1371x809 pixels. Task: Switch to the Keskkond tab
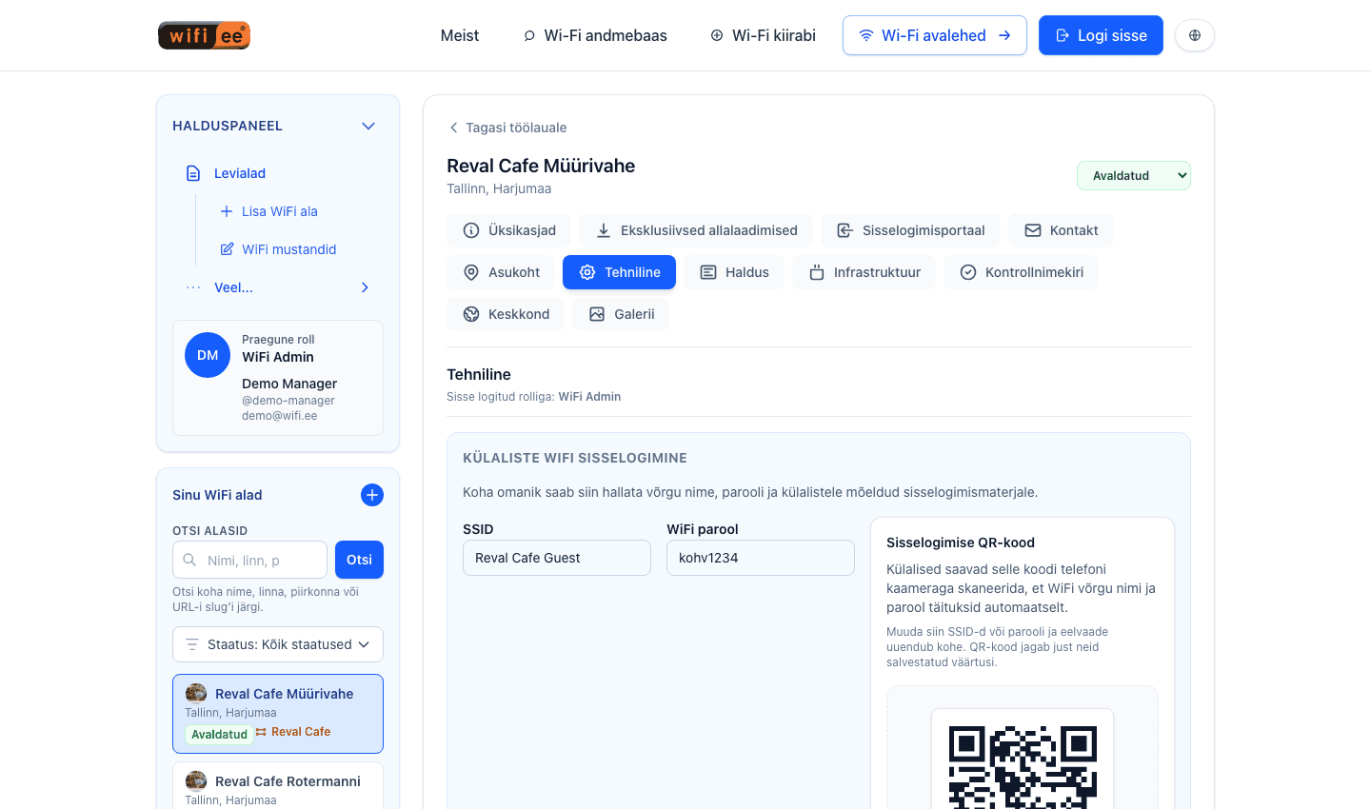[506, 314]
